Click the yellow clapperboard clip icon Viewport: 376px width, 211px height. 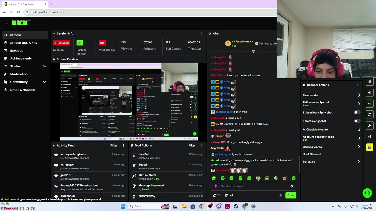(x=370, y=147)
